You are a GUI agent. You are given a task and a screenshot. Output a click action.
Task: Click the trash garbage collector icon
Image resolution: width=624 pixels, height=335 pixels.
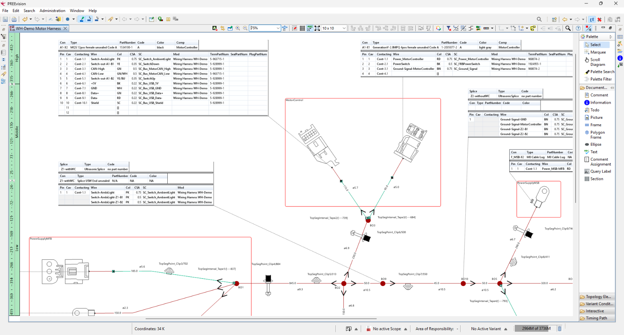(x=559, y=329)
